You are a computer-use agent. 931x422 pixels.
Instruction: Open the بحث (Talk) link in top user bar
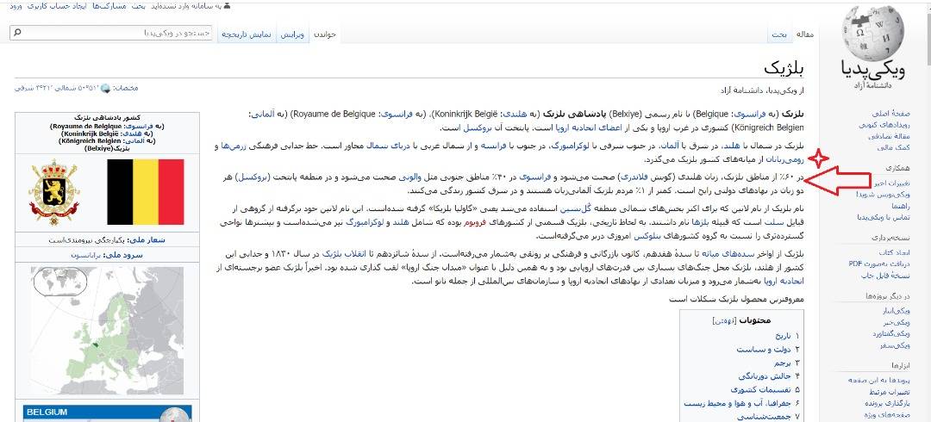click(136, 5)
